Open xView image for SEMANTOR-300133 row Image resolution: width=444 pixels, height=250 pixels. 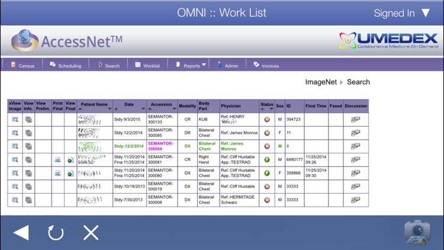[x=15, y=120]
